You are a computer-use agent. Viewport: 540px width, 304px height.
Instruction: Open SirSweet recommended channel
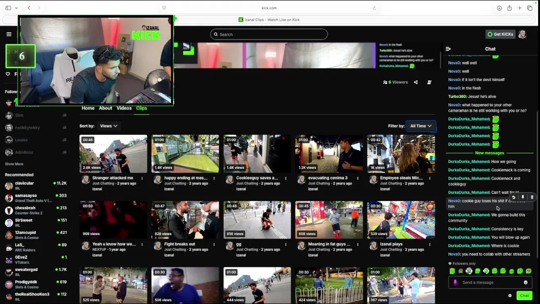35,223
